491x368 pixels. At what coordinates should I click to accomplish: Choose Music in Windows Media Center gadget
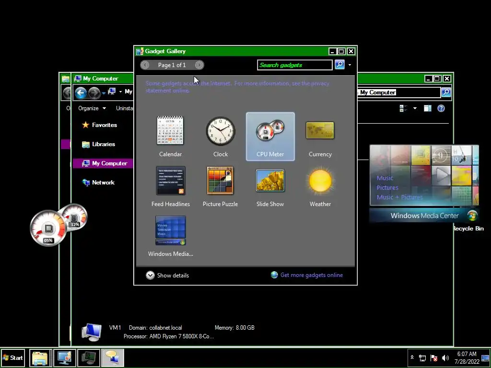[x=385, y=178]
